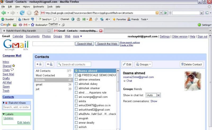Uncheck the Osama ahmed checkbox
The width and height of the screenshot is (212, 130).
coord(76,71)
